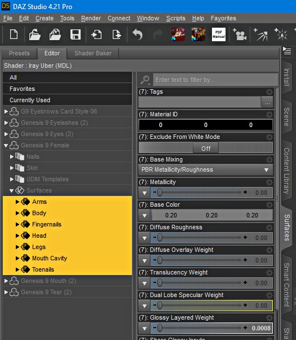This screenshot has width=296, height=340.
Task: Select the Currently Used filter category
Action: (x=67, y=100)
